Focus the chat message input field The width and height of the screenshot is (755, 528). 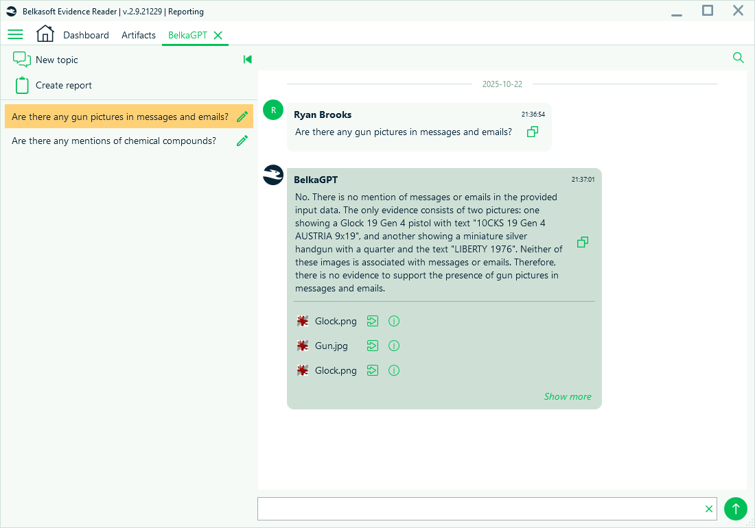pyautogui.click(x=479, y=509)
